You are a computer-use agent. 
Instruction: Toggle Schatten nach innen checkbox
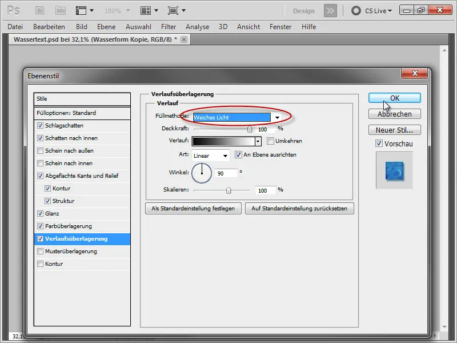40,138
